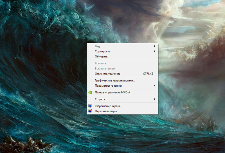Expand arrow next to Параметры графики
225x153 pixels.
(x=155, y=85)
